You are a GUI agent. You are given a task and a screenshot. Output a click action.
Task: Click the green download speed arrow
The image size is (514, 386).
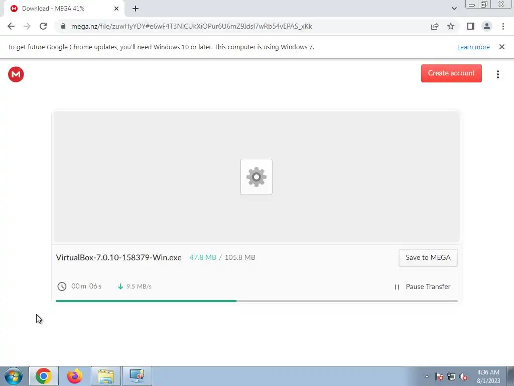[x=120, y=286]
